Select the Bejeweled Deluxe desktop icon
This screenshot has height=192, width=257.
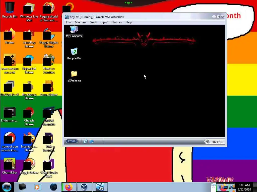[29, 64]
